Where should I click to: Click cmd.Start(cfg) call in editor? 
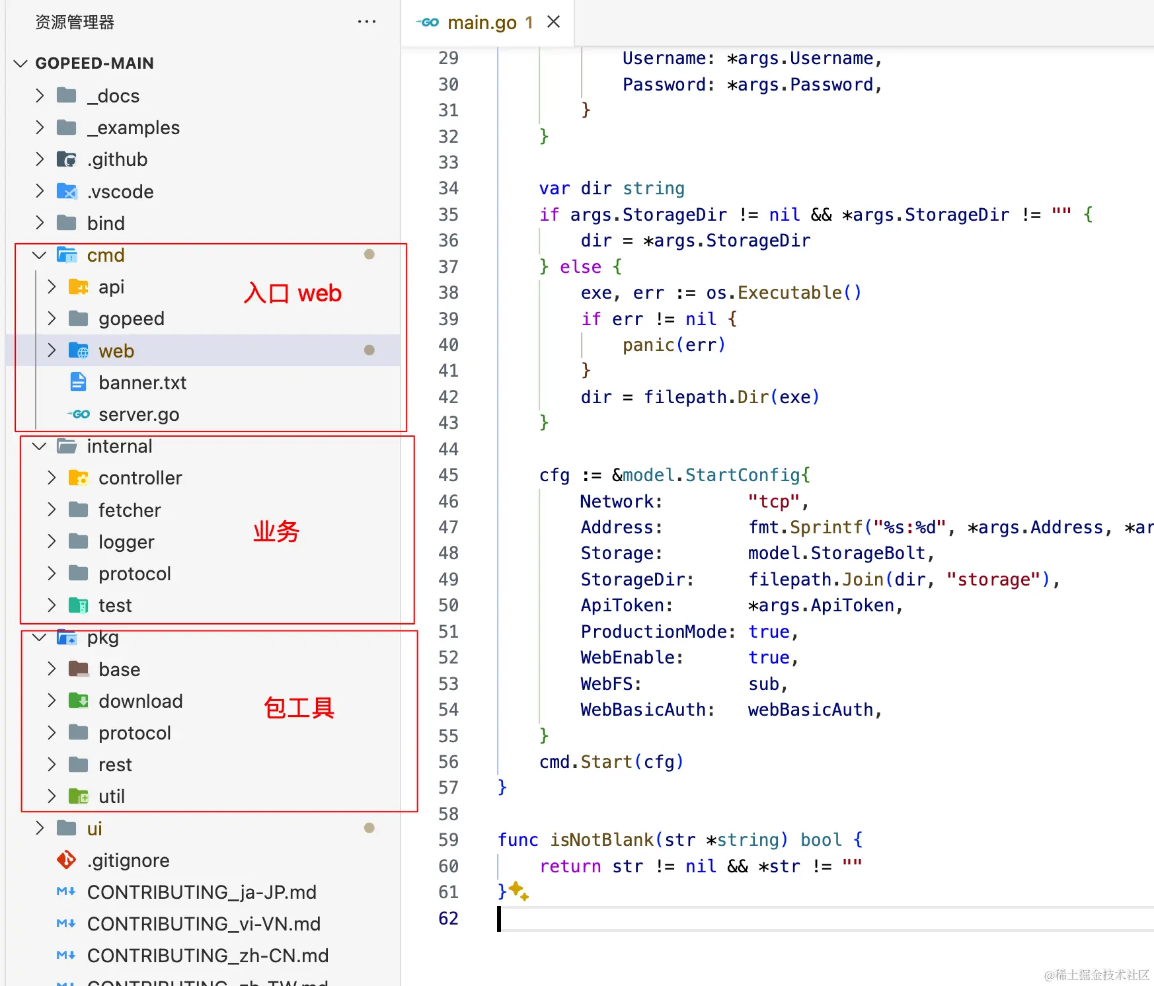click(x=611, y=762)
